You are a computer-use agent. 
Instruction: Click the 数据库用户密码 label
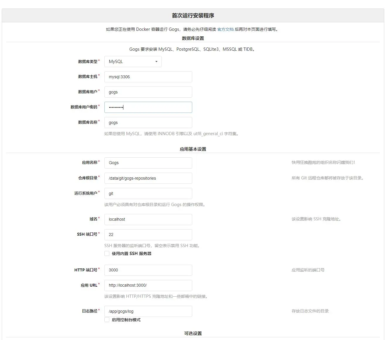point(84,107)
